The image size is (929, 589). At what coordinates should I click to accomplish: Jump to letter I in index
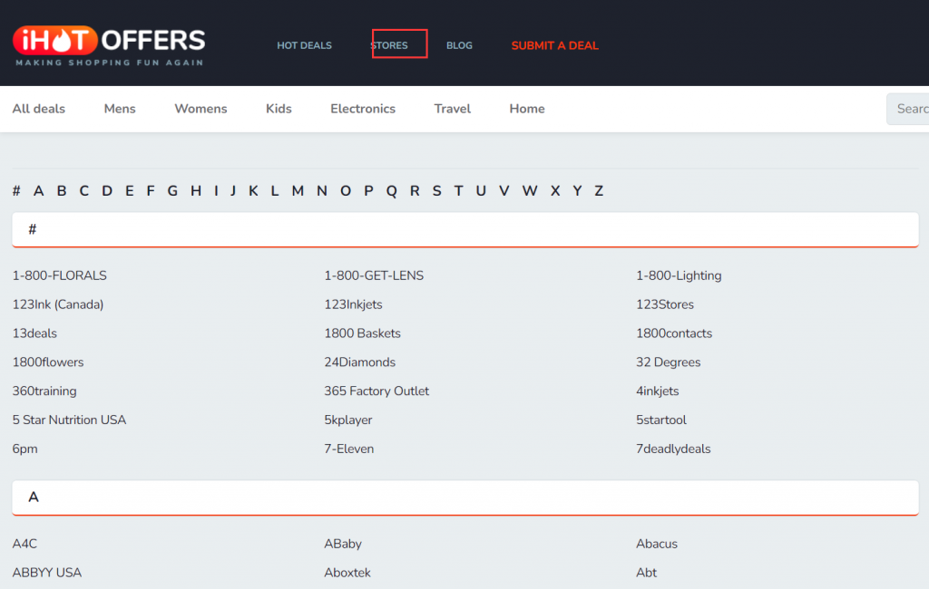click(x=216, y=190)
